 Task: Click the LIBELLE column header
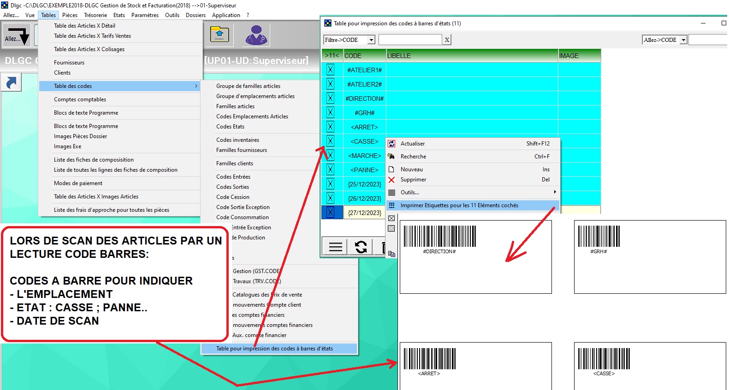(472, 56)
